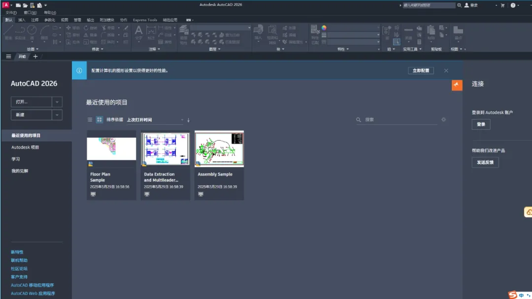This screenshot has width=532, height=299.
Task: Click the Move tool icon
Action: coord(68,28)
